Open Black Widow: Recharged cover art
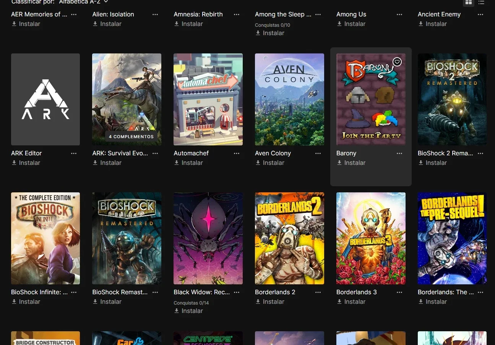The width and height of the screenshot is (495, 345). [x=208, y=238]
